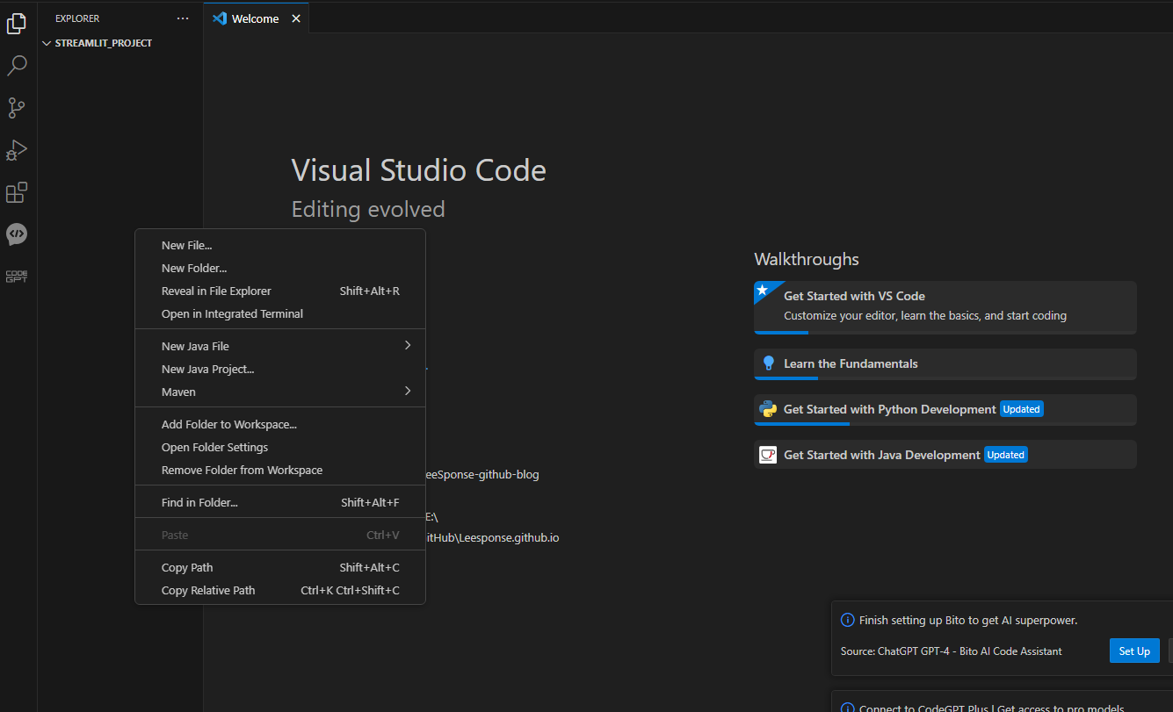This screenshot has height=712, width=1173.
Task: Select Reveal in File Explorer
Action: click(280, 291)
